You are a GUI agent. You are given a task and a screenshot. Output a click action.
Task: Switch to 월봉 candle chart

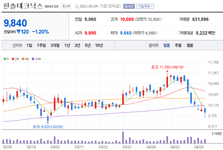point(190,45)
